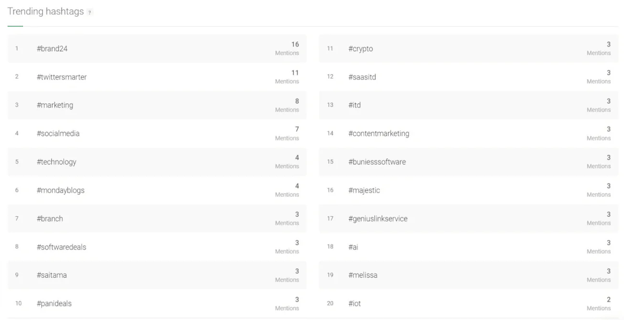Select the #iot hashtag at rank 20
This screenshot has height=320, width=624.
[x=355, y=303]
